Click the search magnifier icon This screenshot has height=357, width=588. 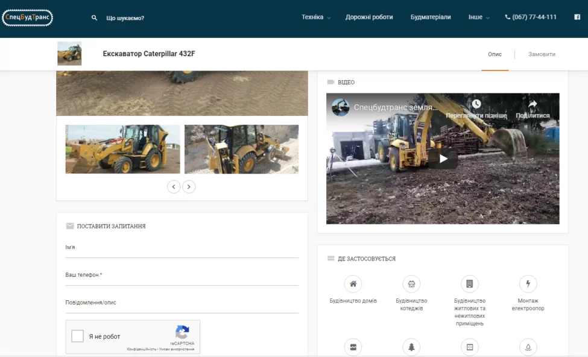[94, 18]
